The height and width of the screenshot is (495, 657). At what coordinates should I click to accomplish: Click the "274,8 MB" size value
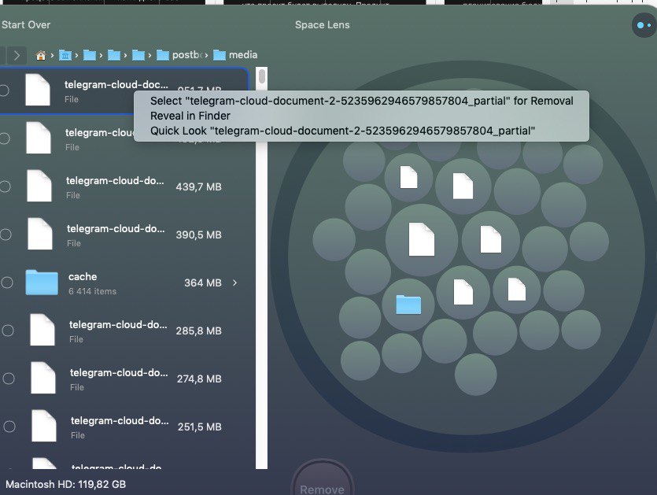(x=199, y=379)
